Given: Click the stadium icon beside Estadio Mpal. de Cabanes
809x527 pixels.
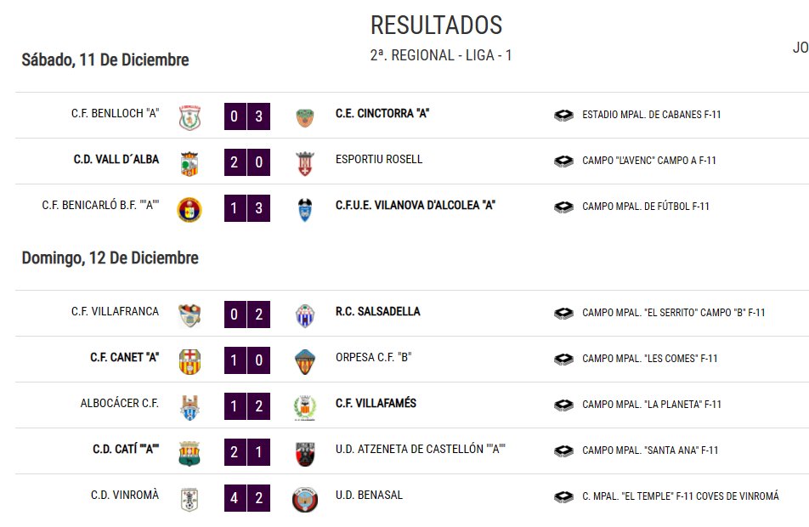Looking at the screenshot, I should tap(563, 115).
